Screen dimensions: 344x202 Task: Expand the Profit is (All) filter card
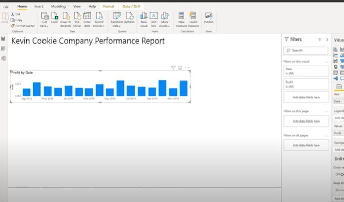click(306, 84)
